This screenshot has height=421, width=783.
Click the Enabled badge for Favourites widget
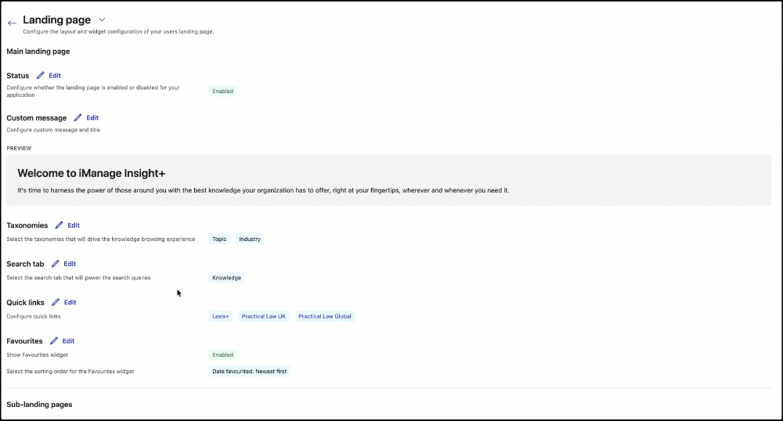point(222,355)
